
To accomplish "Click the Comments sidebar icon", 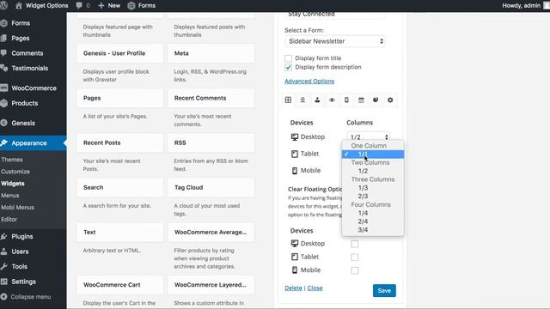I will 3,53.
